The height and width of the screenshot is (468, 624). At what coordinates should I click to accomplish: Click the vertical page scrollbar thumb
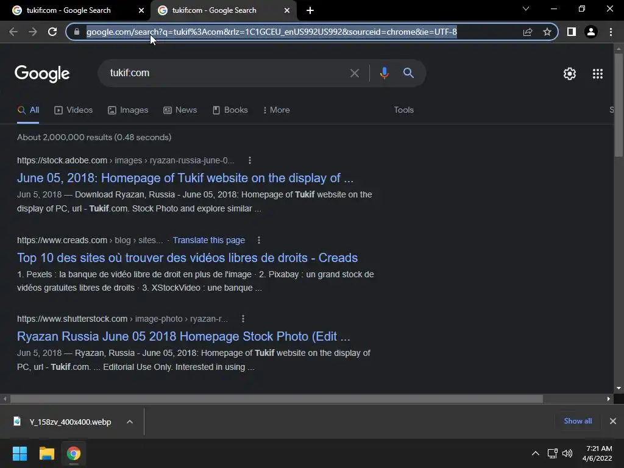pos(619,105)
